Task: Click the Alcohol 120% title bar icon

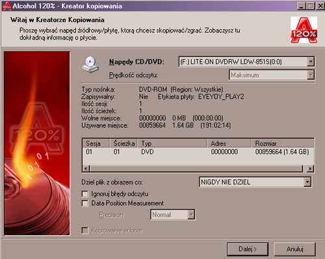Action: click(6, 6)
